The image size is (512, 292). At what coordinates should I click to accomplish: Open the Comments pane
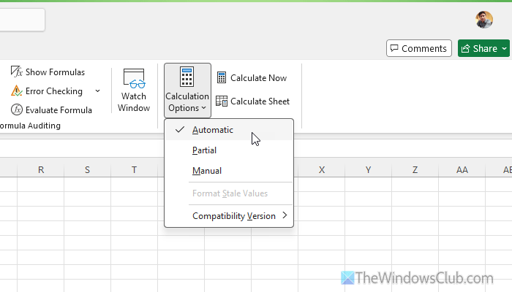click(418, 49)
